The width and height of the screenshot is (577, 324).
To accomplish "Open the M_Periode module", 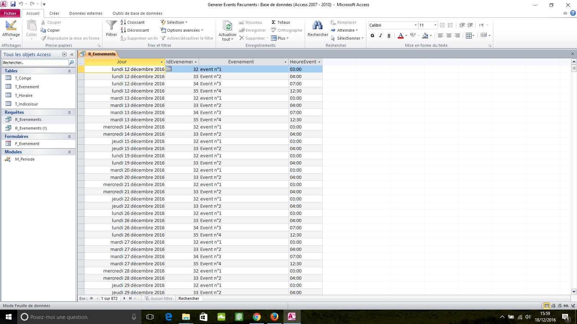I will (25, 159).
